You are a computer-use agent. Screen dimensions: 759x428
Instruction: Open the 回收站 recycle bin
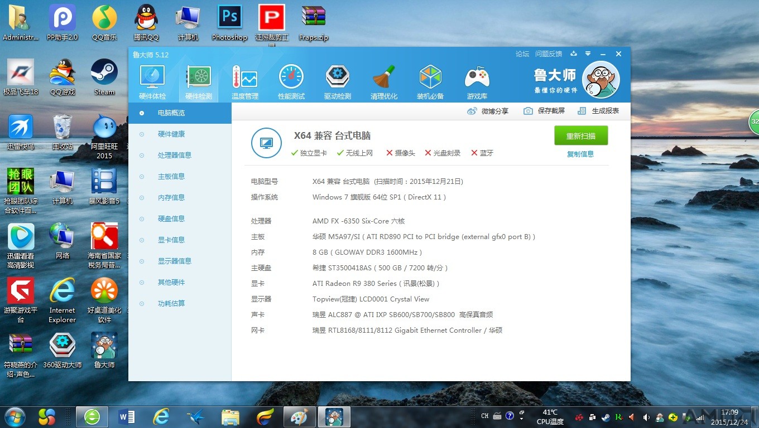[x=63, y=132]
